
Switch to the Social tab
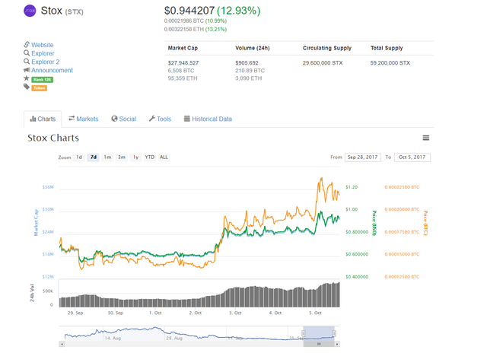pyautogui.click(x=123, y=119)
